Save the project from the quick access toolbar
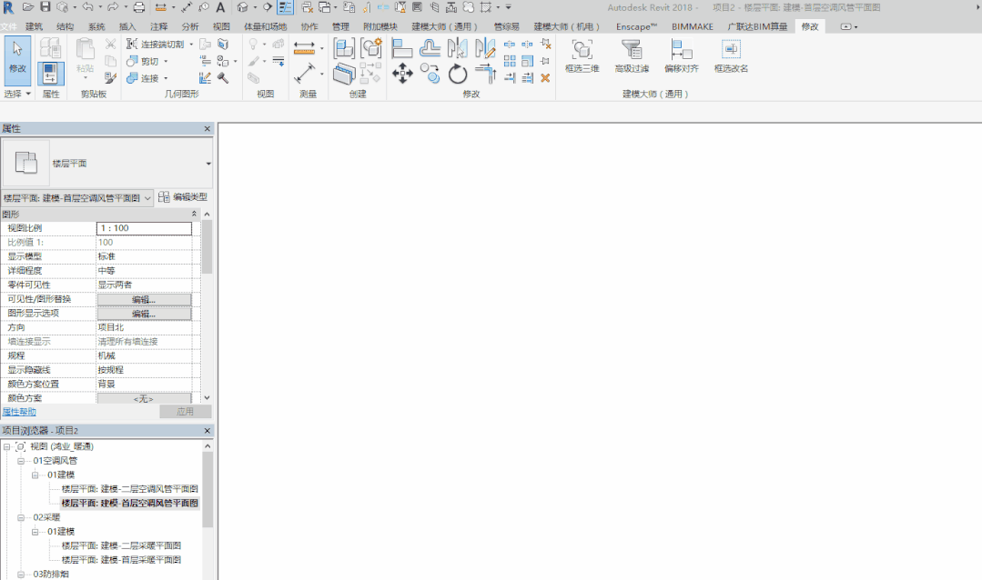 tap(46, 7)
